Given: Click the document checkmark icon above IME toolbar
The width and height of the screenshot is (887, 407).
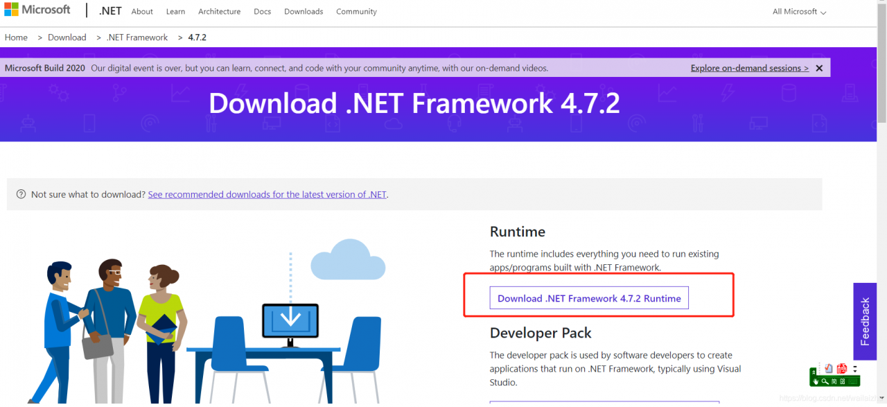Looking at the screenshot, I should tap(828, 368).
